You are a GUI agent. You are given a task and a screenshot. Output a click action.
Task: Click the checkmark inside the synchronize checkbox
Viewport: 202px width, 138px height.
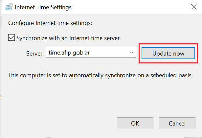tap(11, 37)
